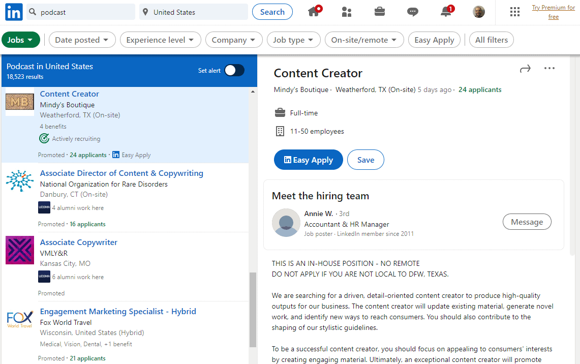Click 'Meet the hiring team' heading
The width and height of the screenshot is (580, 364).
pyautogui.click(x=320, y=196)
